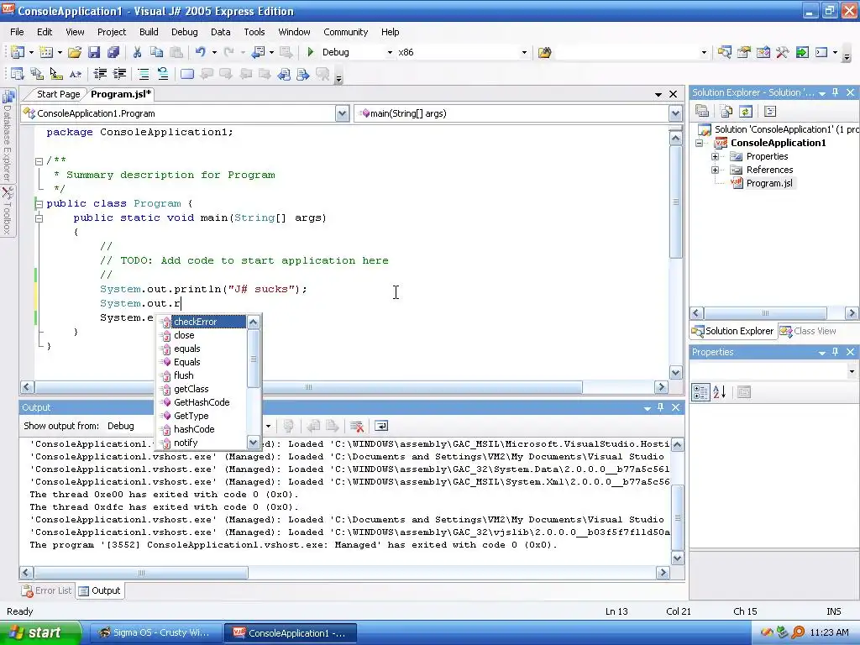
Task: Click down arrow of autocomplete list scrollbar
Action: pos(254,442)
